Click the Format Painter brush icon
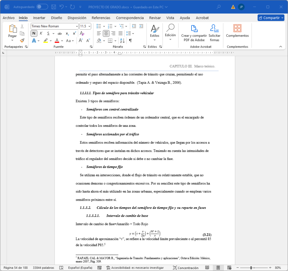288x271 pixels. pos(22,40)
